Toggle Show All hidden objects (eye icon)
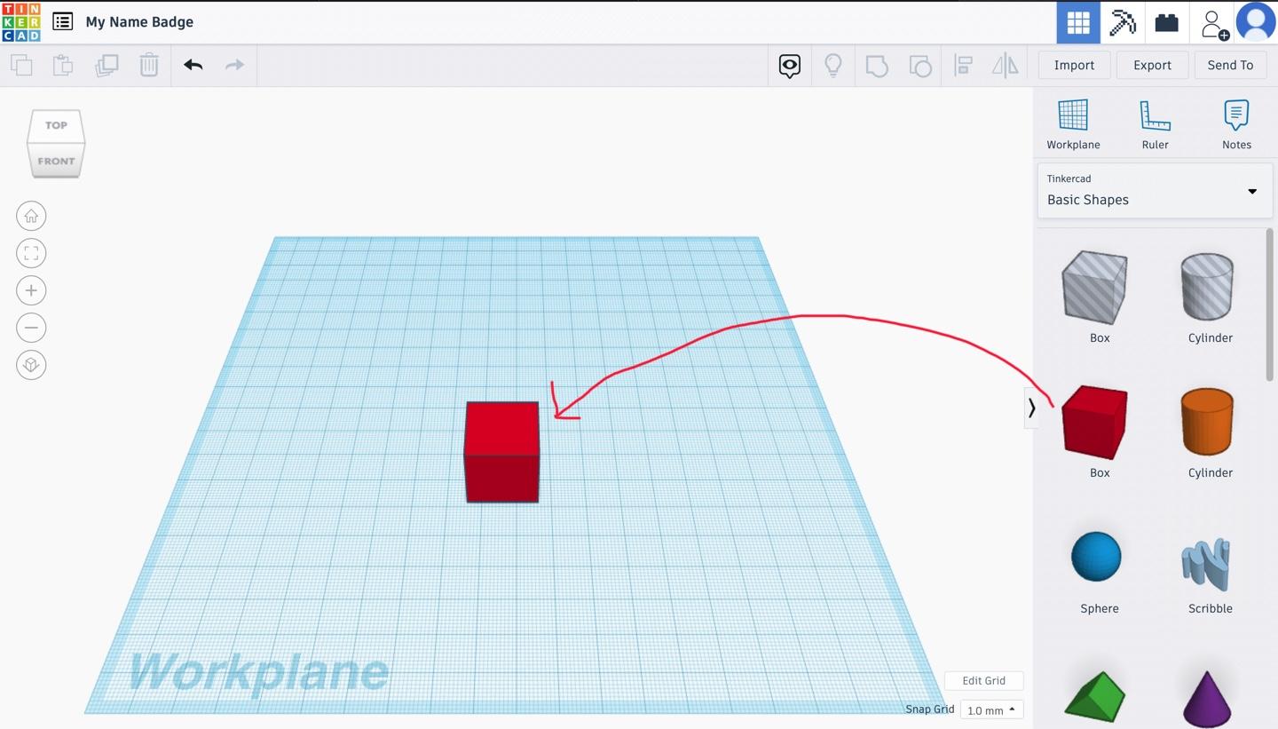Viewport: 1278px width, 729px height. pos(789,65)
